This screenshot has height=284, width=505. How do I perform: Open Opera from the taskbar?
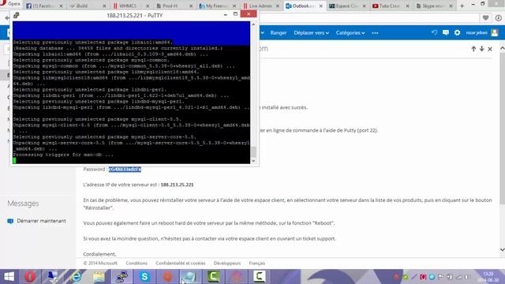[x=30, y=277]
